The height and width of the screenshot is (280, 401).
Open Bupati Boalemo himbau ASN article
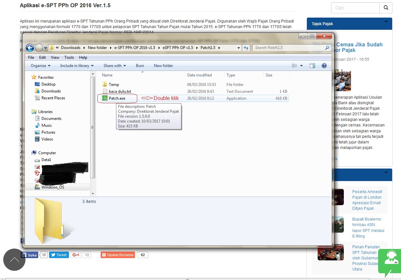coord(368,228)
